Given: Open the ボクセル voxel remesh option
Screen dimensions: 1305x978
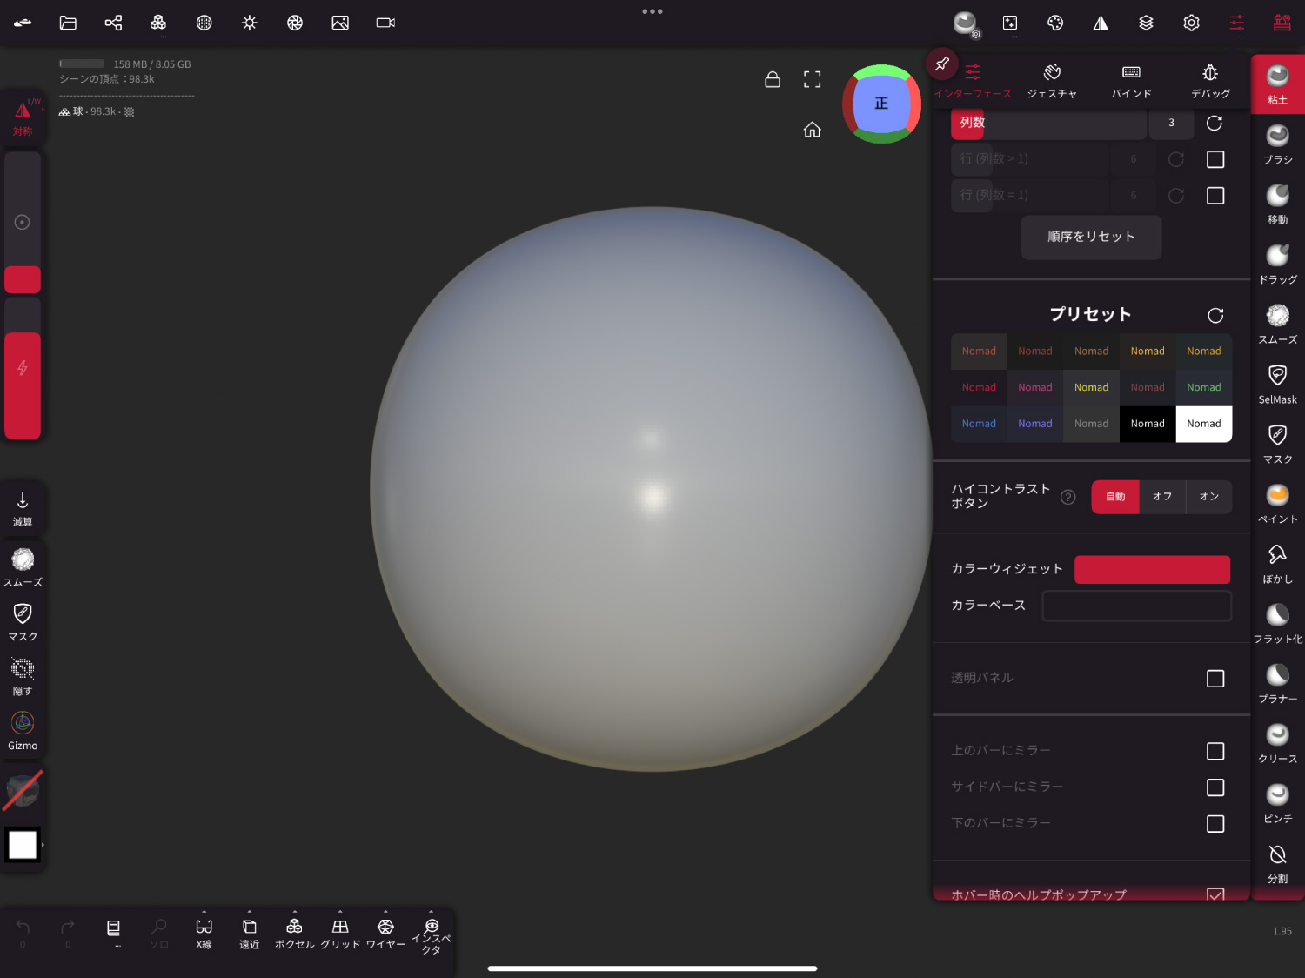Looking at the screenshot, I should point(294,933).
